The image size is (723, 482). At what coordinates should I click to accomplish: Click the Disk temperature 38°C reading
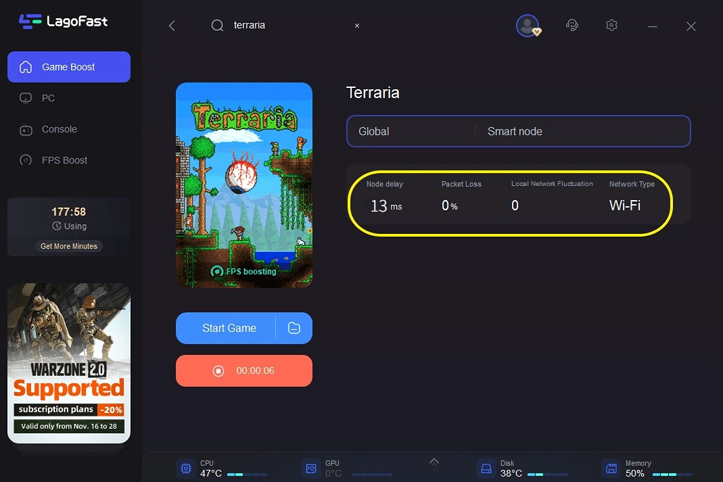511,473
